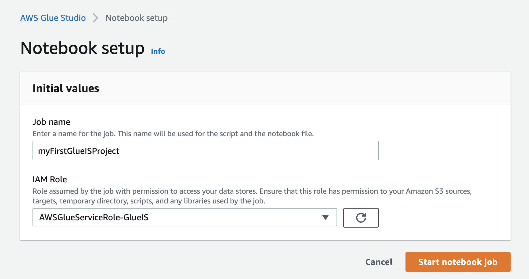
Task: Click the Job name field label
Action: [x=51, y=122]
